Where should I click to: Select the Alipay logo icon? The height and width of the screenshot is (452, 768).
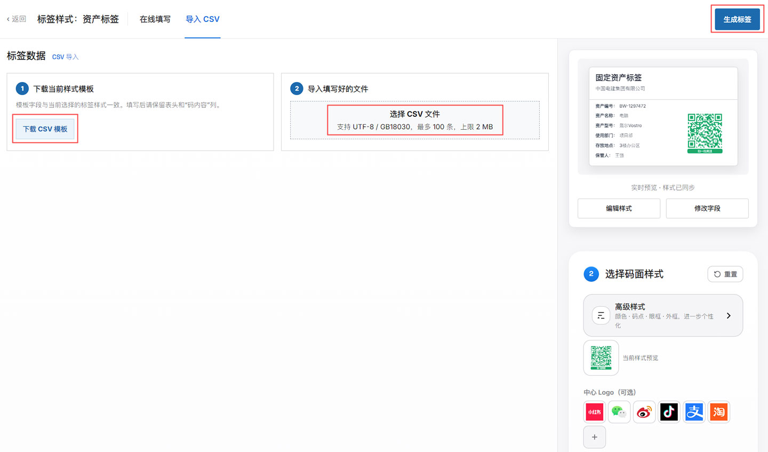pyautogui.click(x=694, y=412)
